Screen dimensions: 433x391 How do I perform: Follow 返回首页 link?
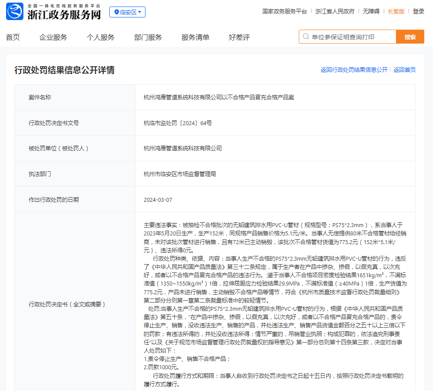click(405, 70)
